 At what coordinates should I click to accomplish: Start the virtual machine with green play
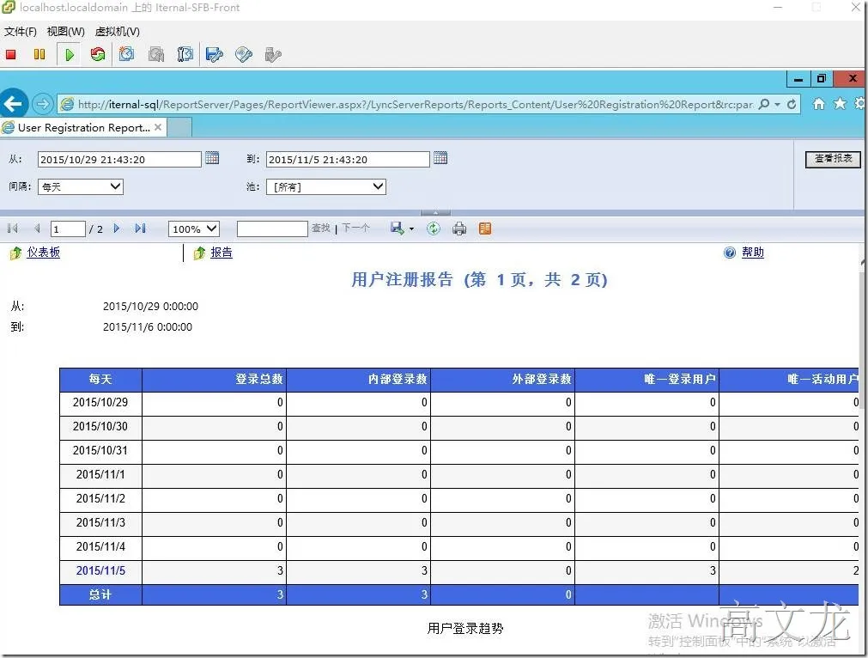(70, 54)
